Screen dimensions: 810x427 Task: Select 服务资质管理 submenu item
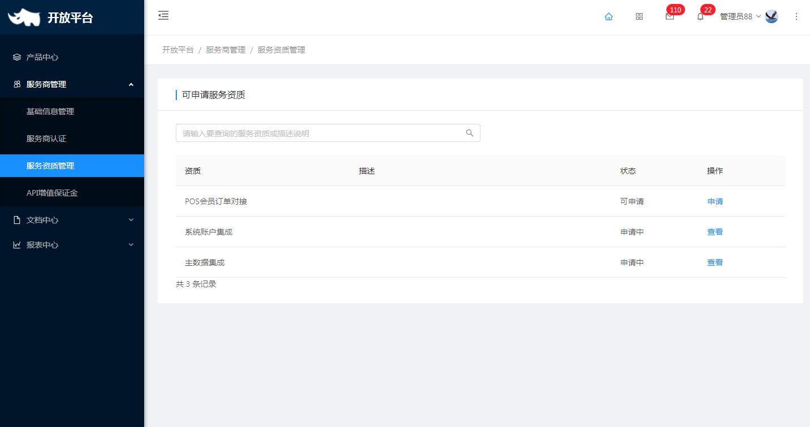pos(72,166)
